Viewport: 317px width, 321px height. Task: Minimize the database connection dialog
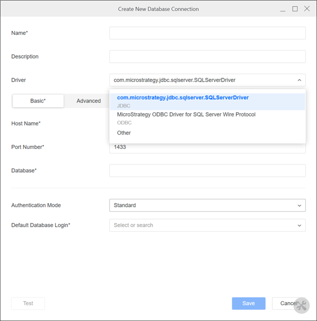tap(282, 9)
